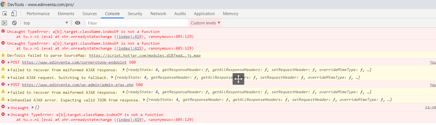This screenshot has height=125, width=436.
Task: Open the Custom levels dropdown
Action: coord(205,23)
